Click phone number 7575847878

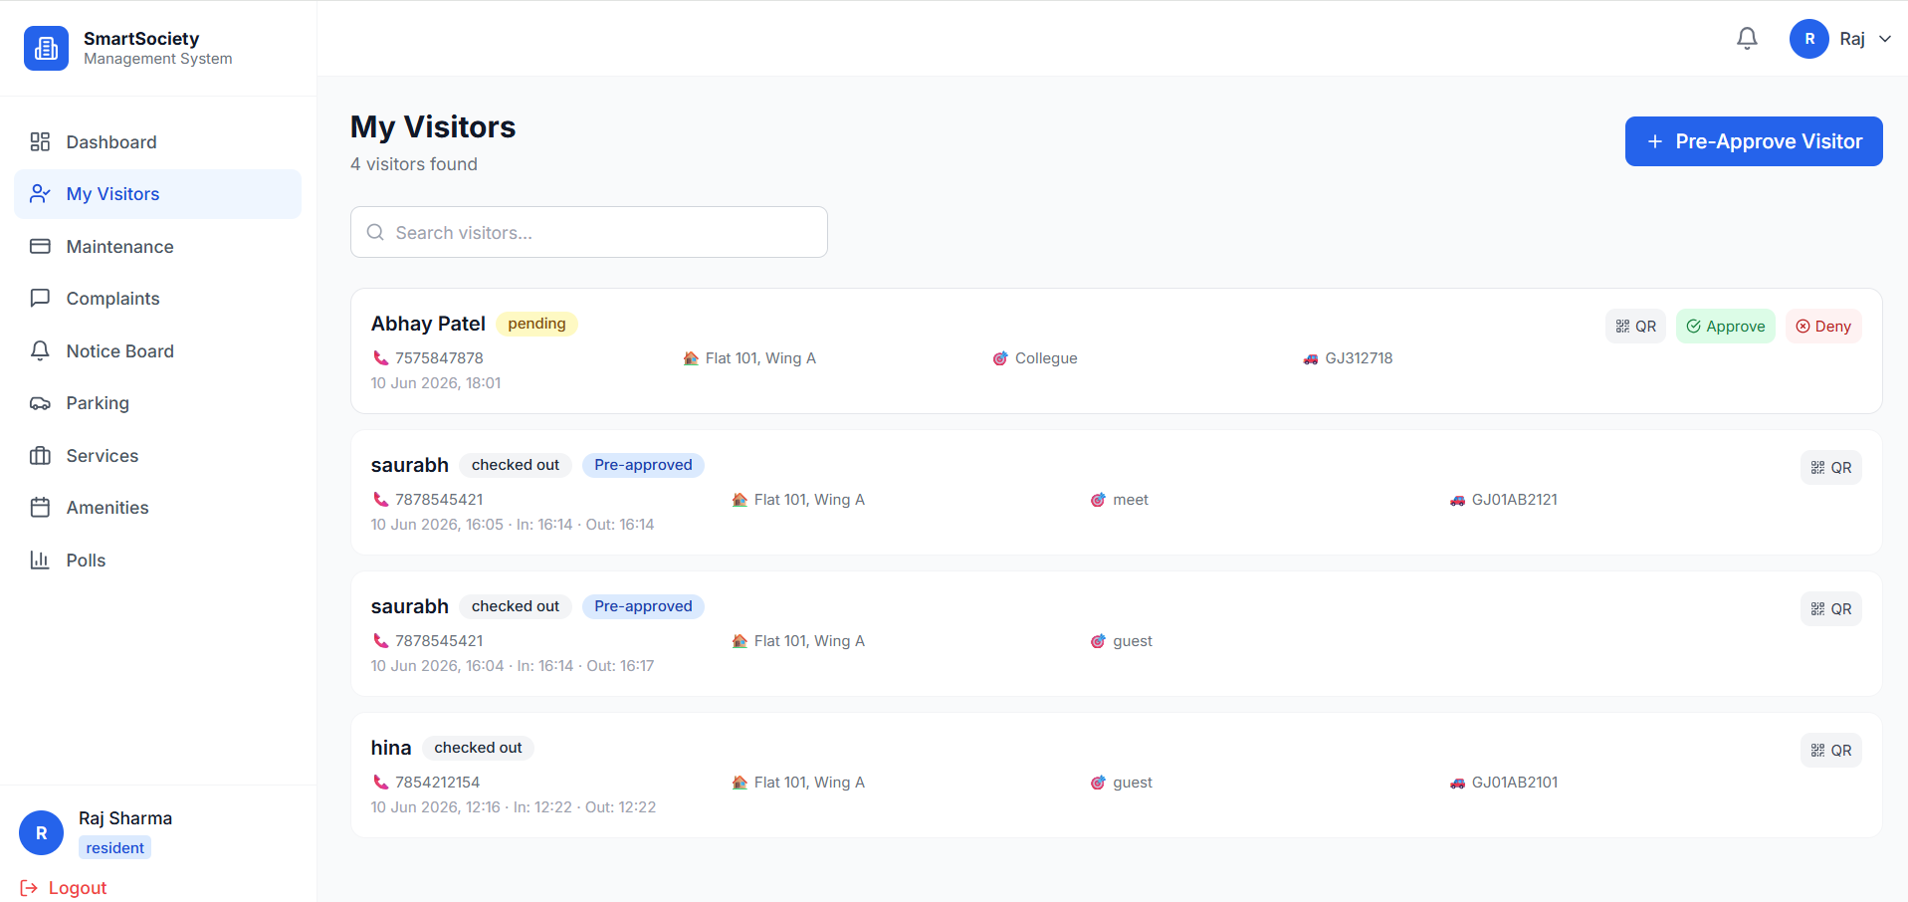pyautogui.click(x=439, y=358)
